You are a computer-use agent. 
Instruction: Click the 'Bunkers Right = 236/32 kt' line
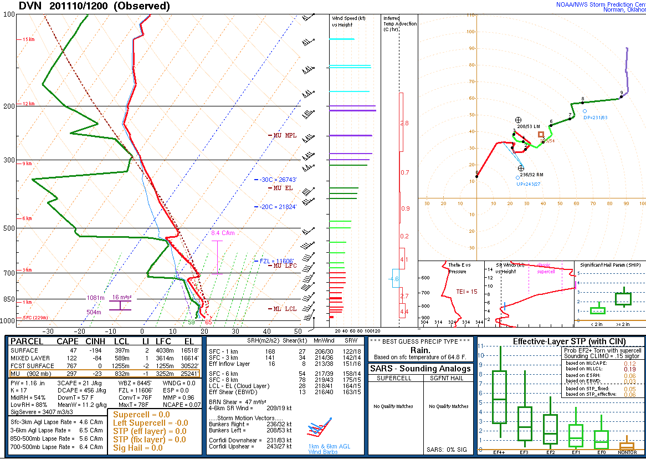250,425
